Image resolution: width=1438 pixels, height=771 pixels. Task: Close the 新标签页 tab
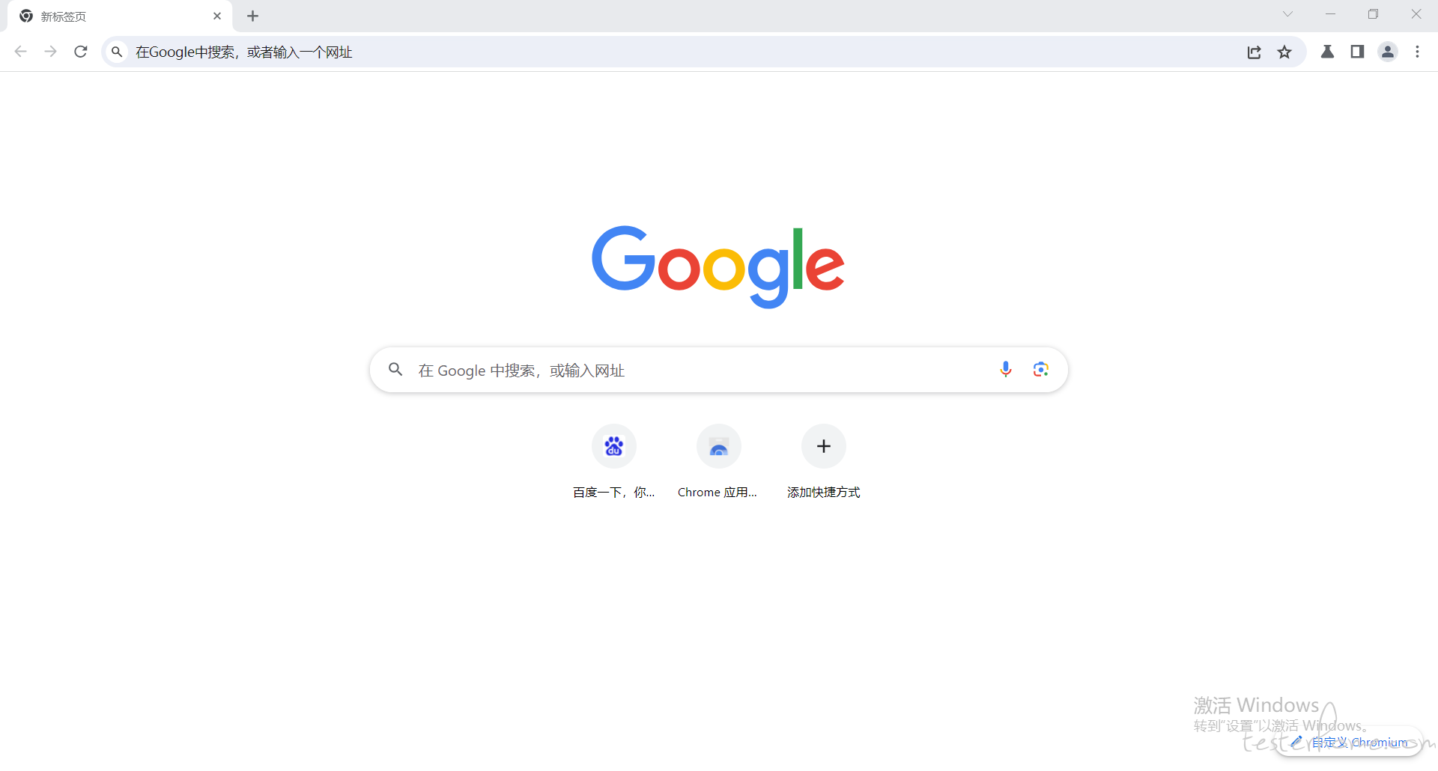tap(217, 16)
